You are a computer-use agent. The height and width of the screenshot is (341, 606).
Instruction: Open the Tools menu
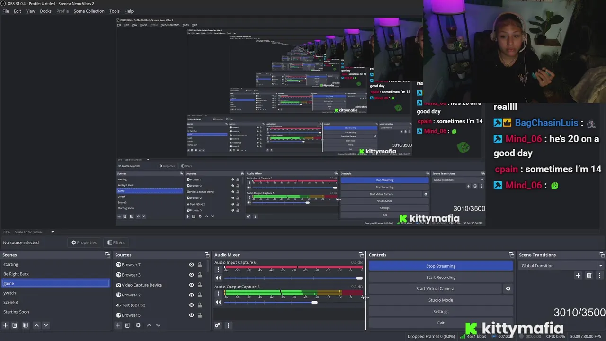tap(115, 11)
